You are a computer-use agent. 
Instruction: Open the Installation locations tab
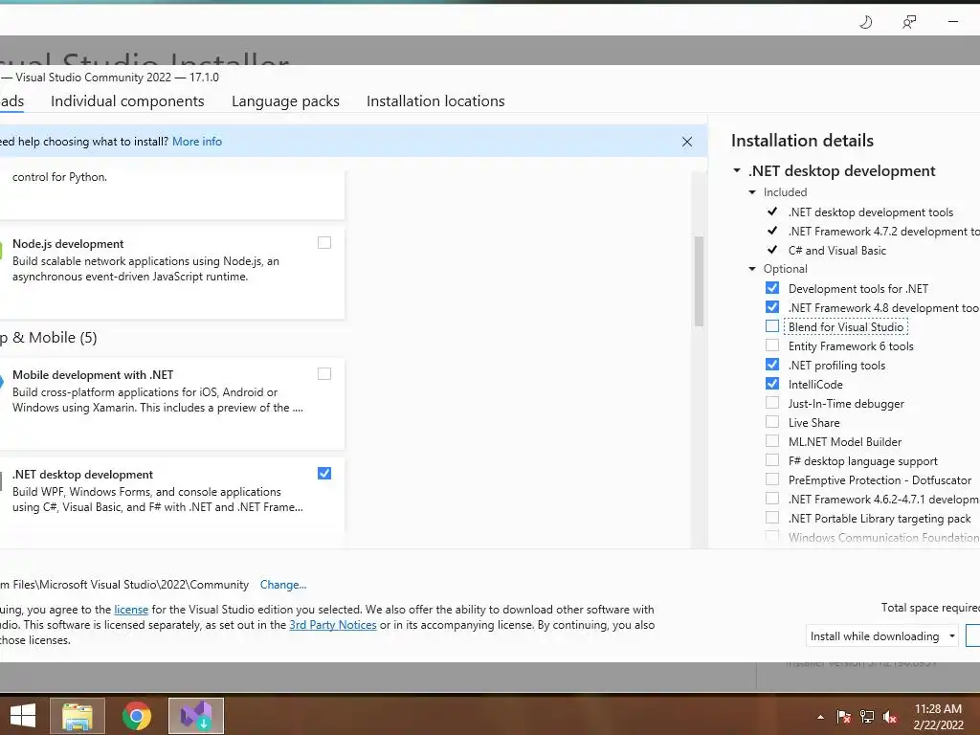[435, 101]
